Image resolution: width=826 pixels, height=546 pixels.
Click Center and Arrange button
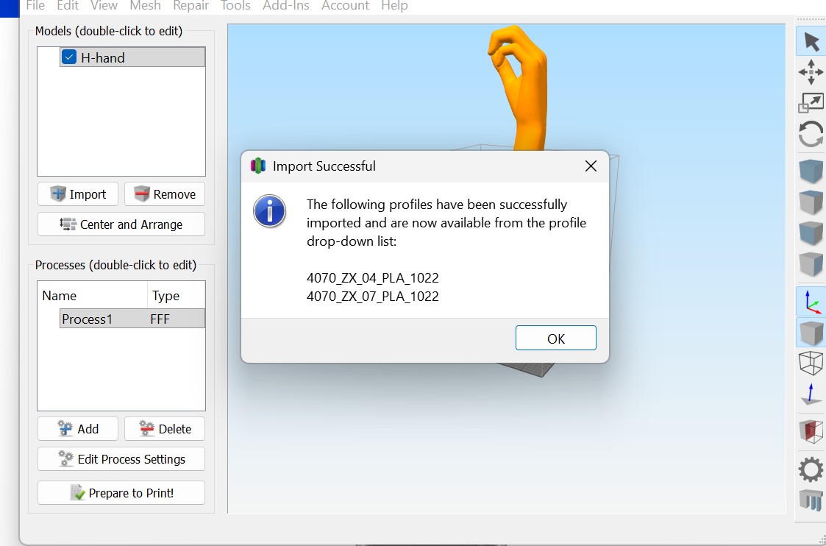coord(121,224)
